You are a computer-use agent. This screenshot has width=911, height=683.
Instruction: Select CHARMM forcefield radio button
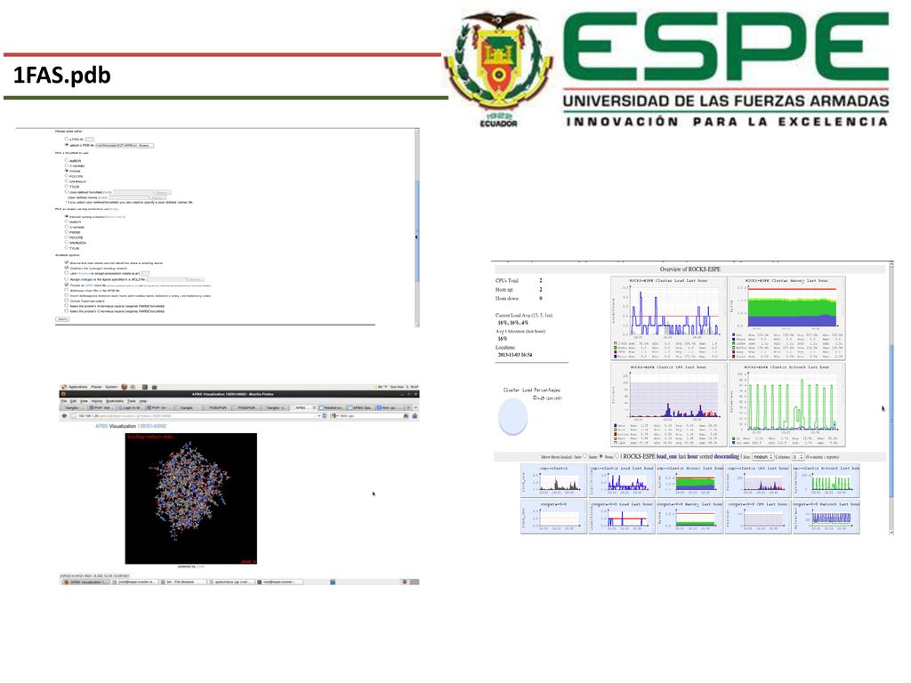[x=66, y=165]
